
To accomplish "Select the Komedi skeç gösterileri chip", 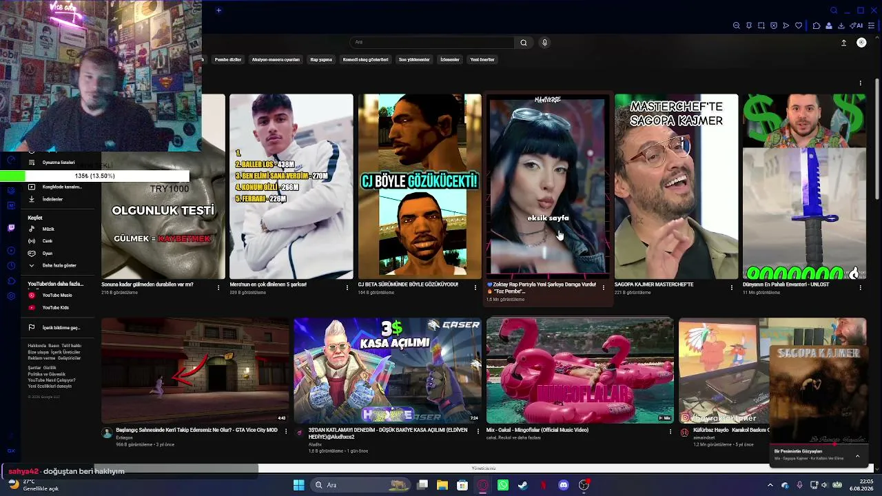I will (x=365, y=60).
